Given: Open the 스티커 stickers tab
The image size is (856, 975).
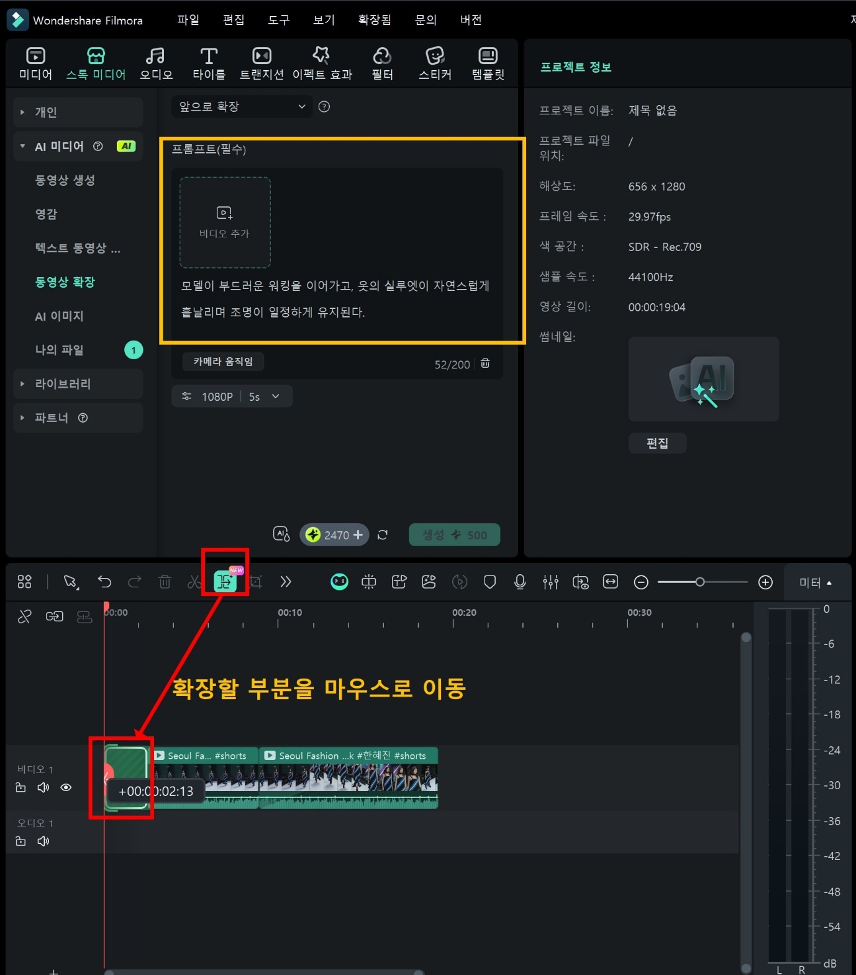Looking at the screenshot, I should [x=435, y=64].
